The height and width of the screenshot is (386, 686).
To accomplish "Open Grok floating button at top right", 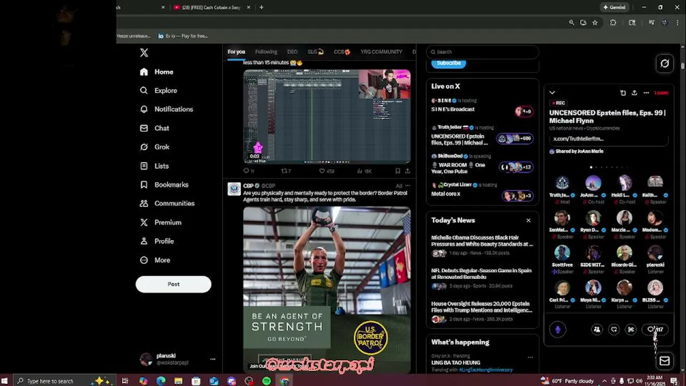I will (665, 63).
